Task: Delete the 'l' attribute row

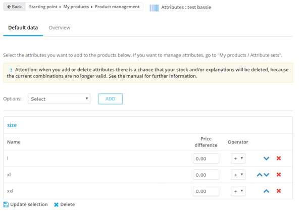Action: tap(279, 159)
